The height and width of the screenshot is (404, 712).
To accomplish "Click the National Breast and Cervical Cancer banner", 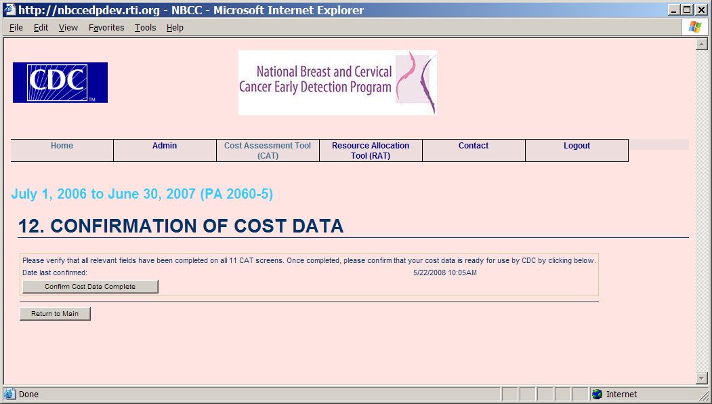I will 337,83.
